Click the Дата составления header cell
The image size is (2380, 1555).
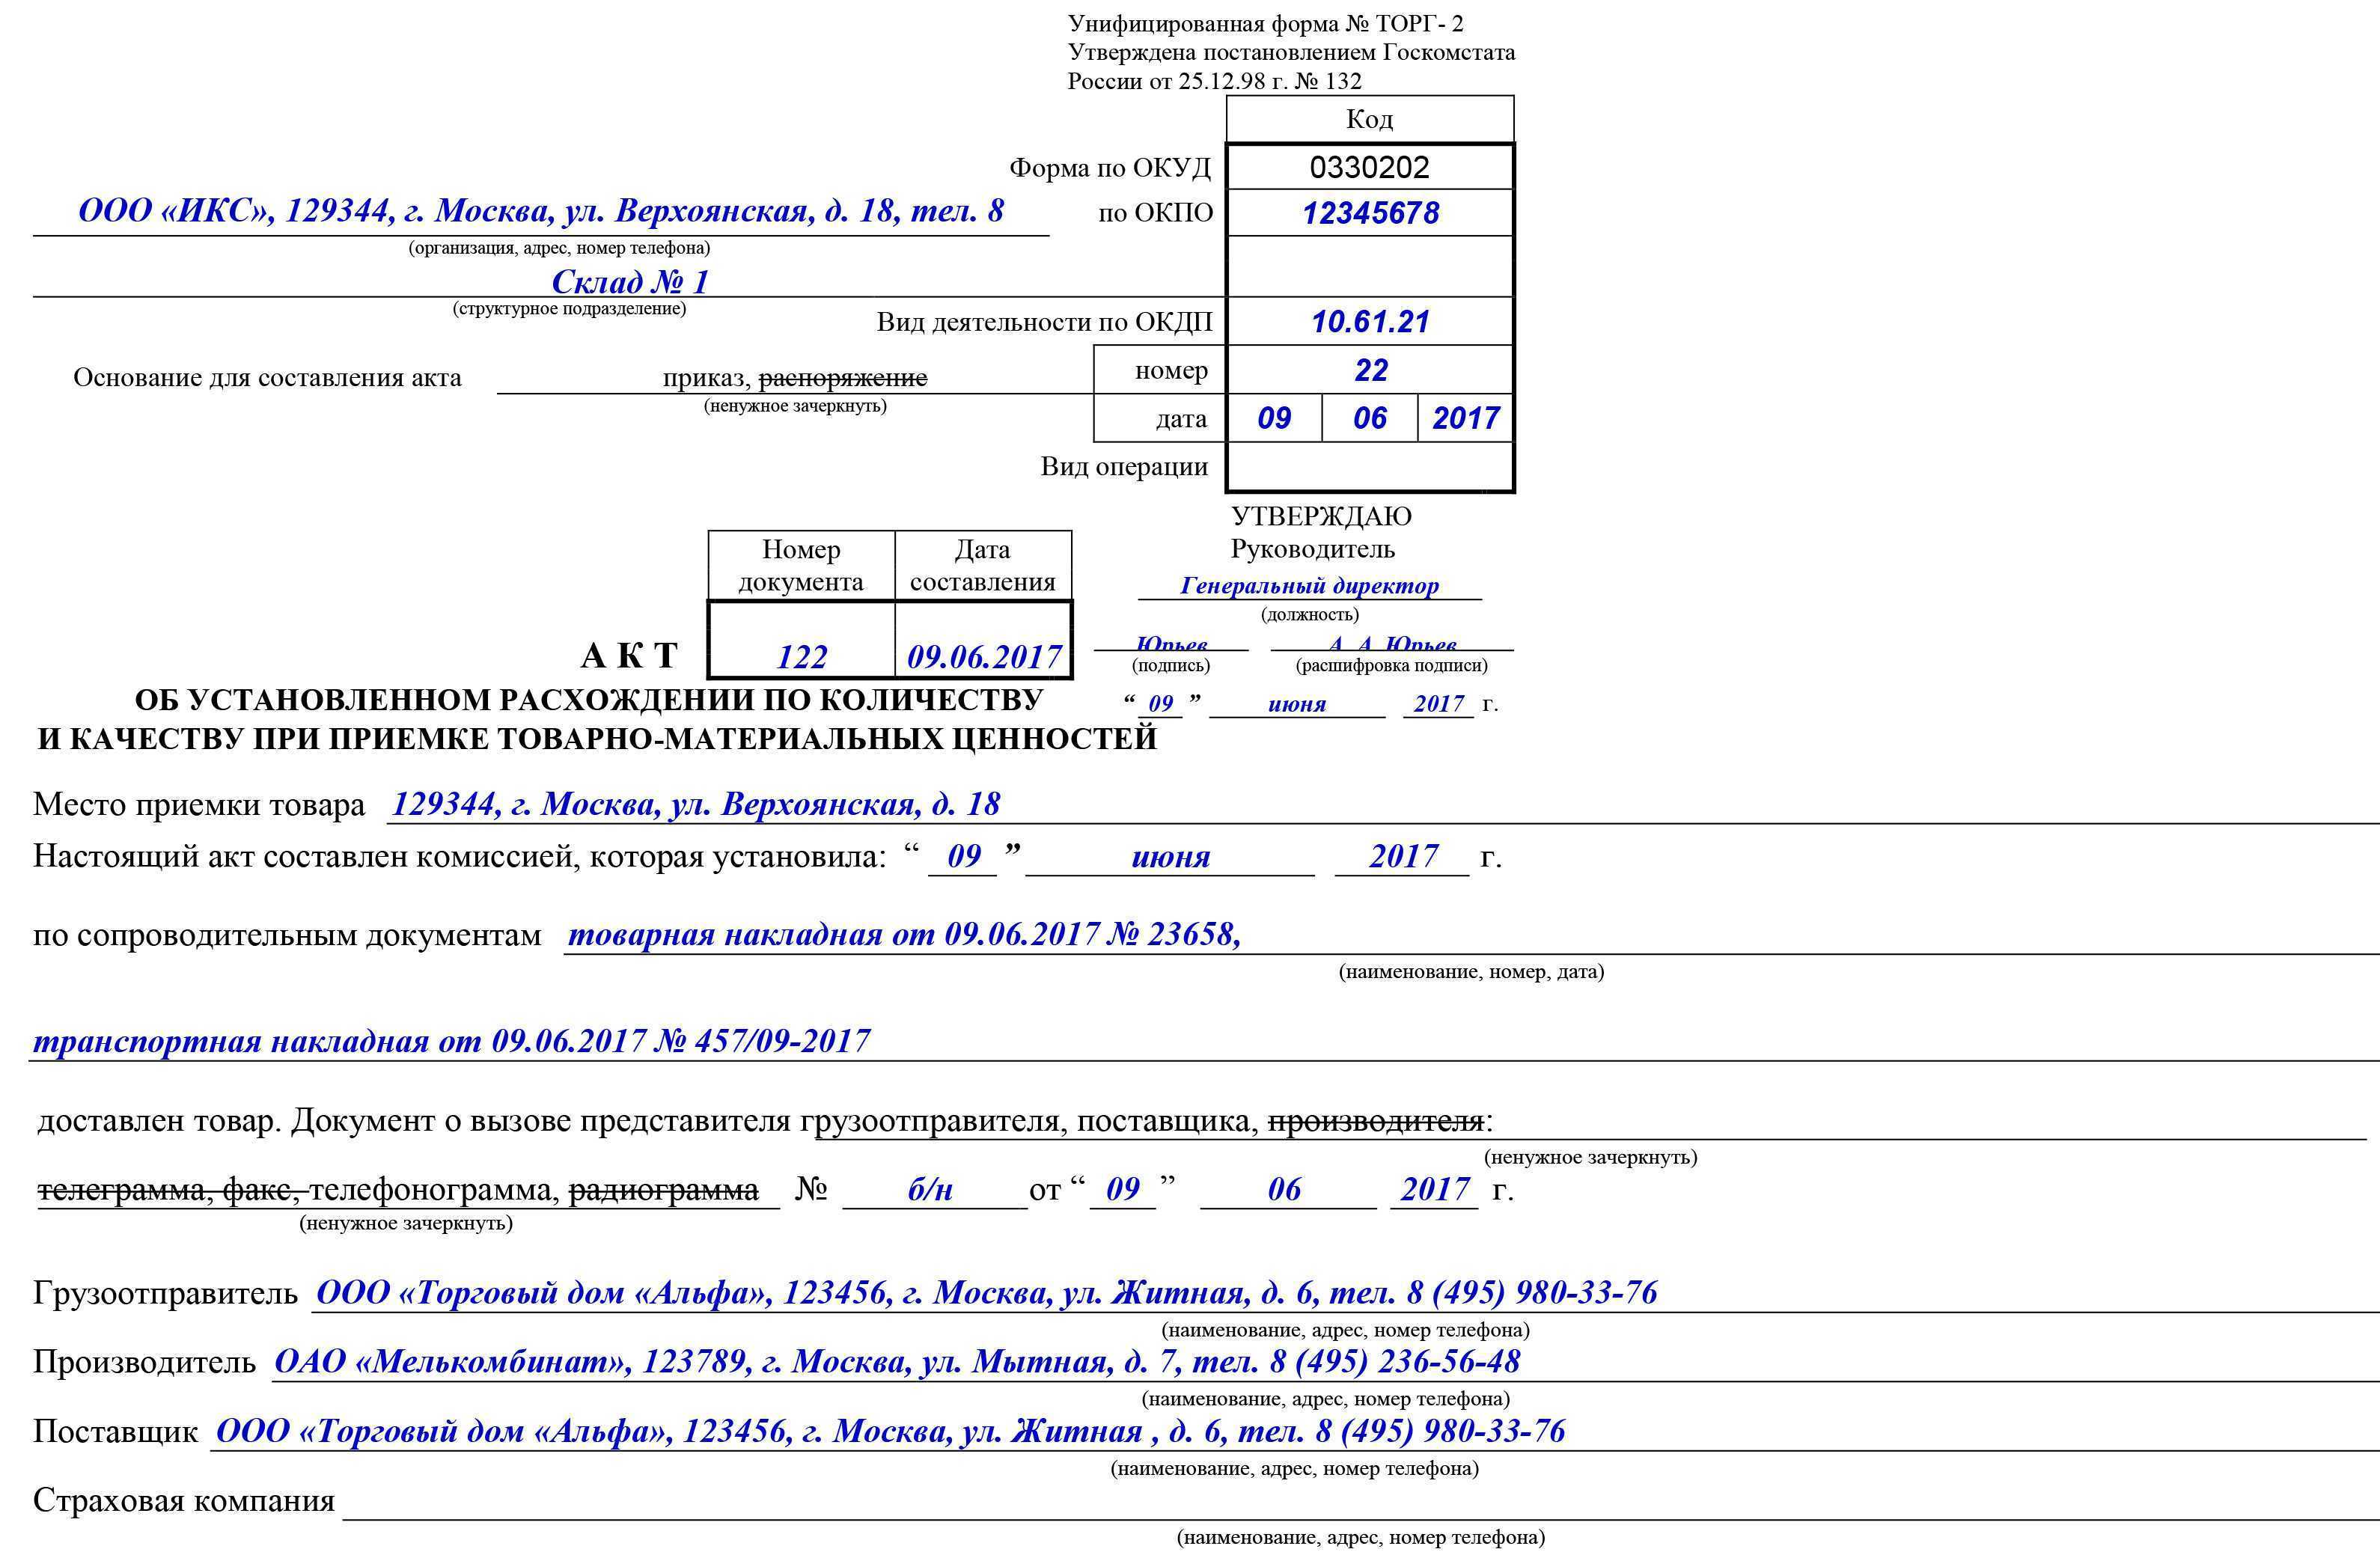point(983,566)
